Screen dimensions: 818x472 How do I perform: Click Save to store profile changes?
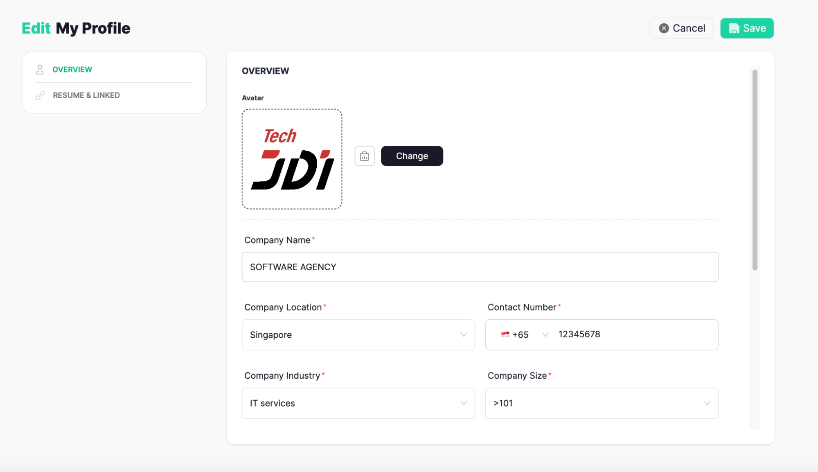(746, 28)
